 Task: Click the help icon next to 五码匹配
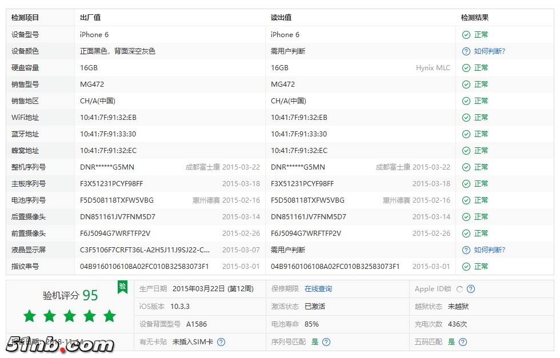[463, 342]
